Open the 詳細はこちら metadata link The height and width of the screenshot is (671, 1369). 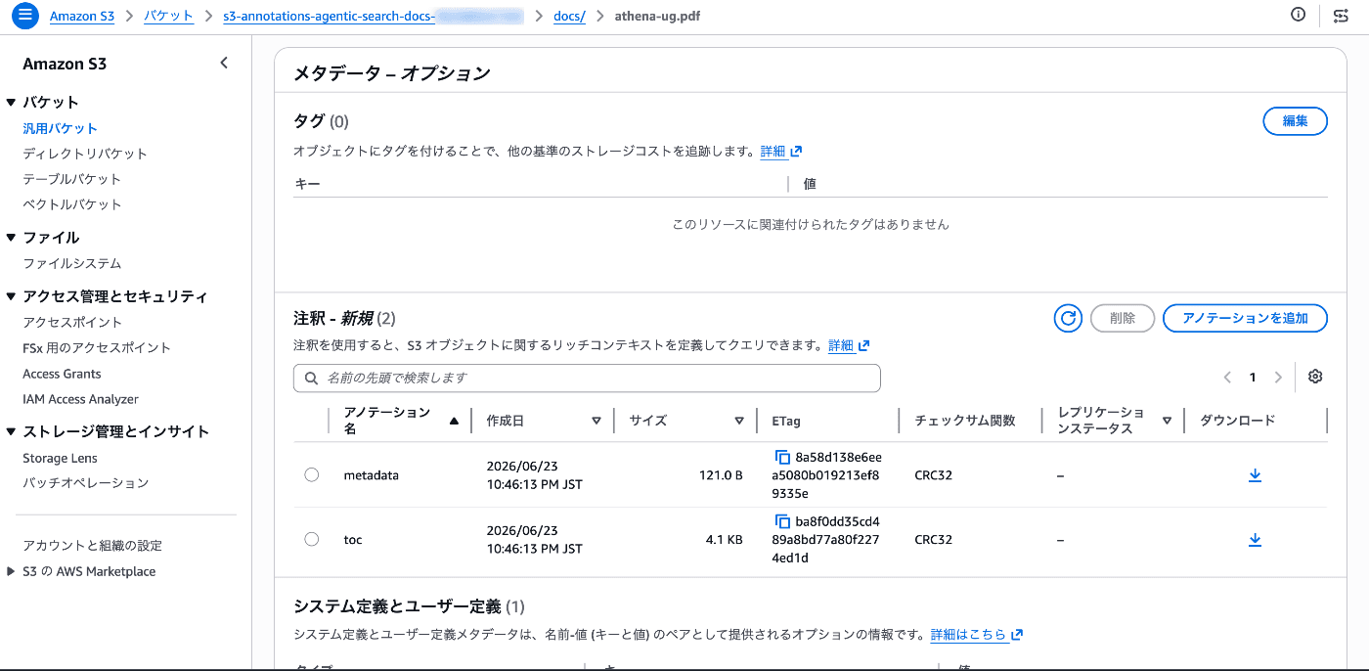coord(977,634)
